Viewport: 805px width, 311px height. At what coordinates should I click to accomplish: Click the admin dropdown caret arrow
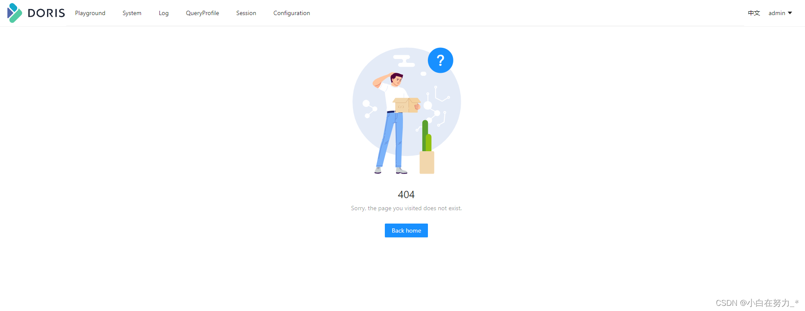tap(790, 13)
